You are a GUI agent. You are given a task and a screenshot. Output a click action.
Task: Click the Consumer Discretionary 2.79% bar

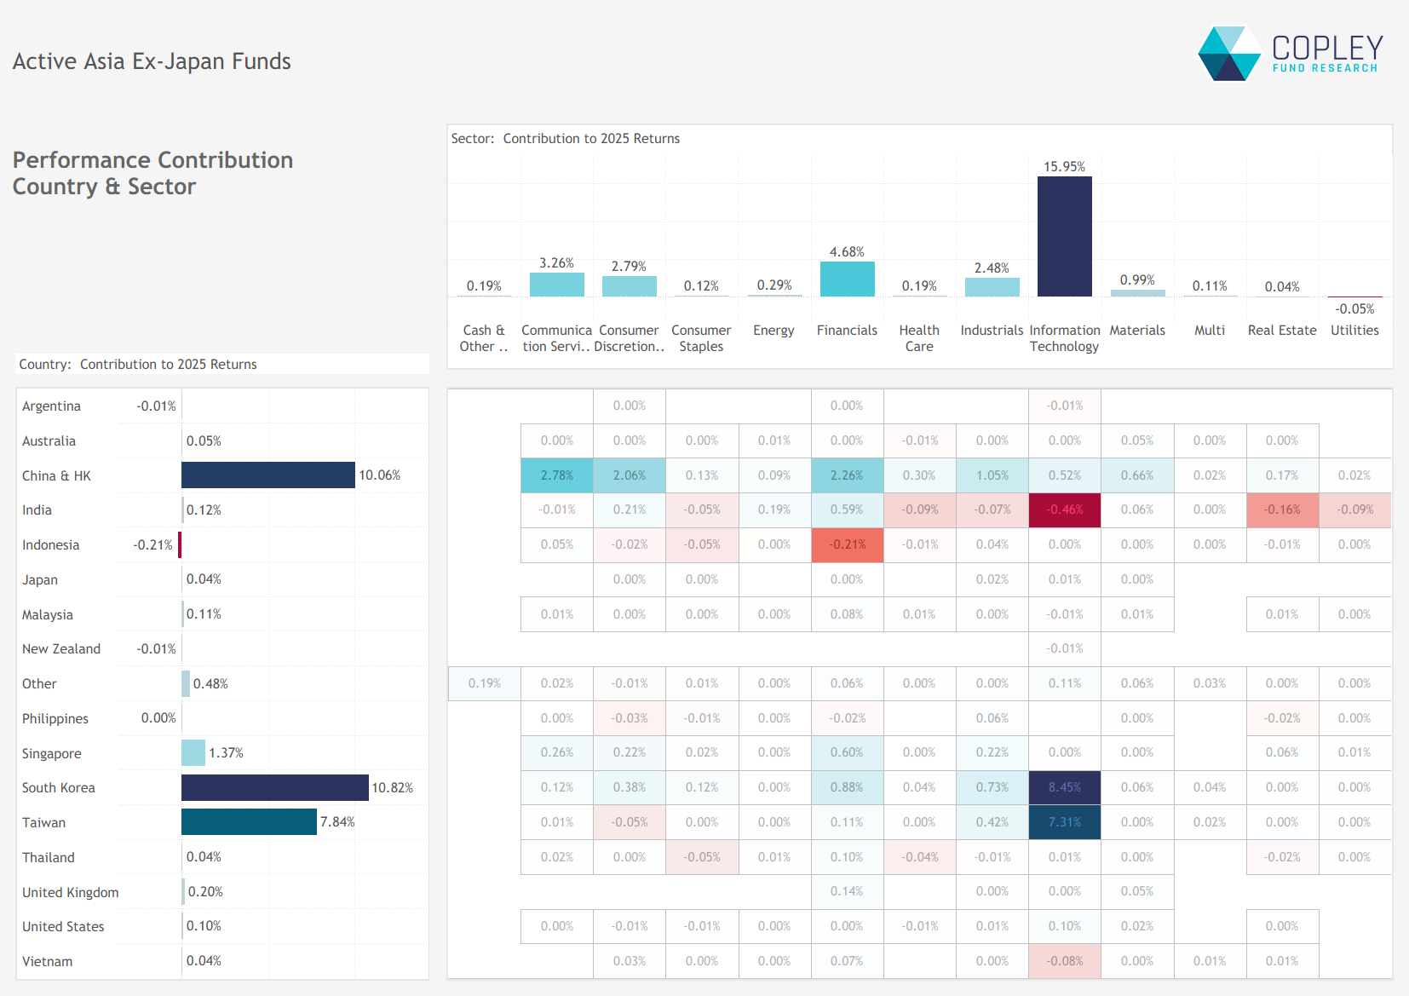click(629, 286)
